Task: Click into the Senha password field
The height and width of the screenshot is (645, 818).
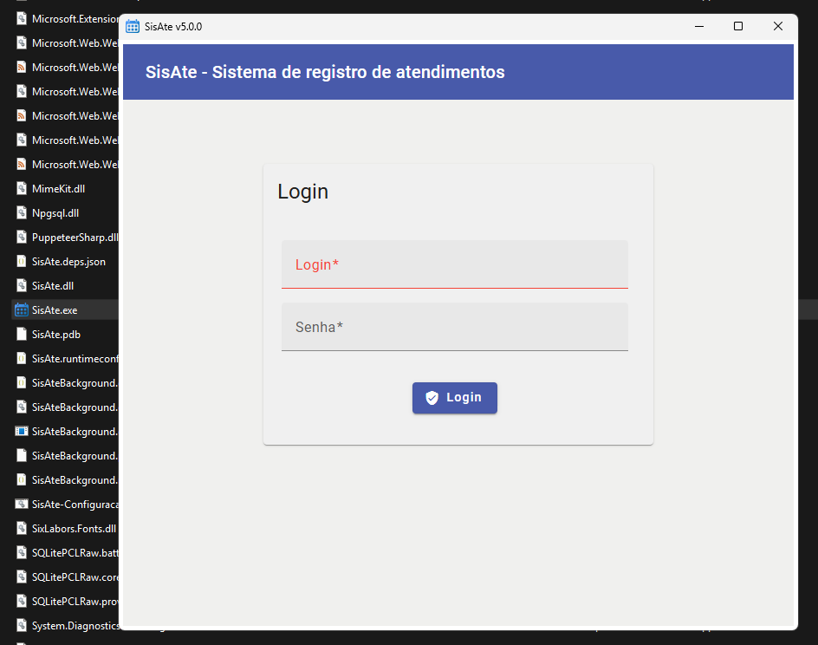Action: click(454, 327)
